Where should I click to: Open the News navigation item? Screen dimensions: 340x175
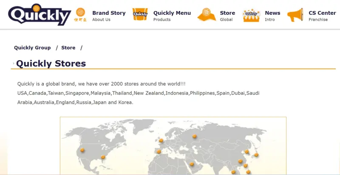(272, 13)
